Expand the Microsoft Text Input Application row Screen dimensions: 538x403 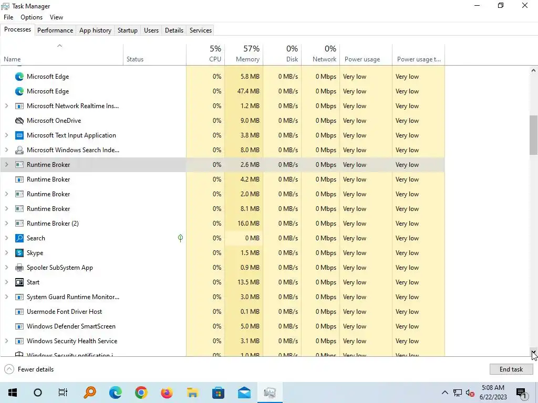click(x=6, y=135)
